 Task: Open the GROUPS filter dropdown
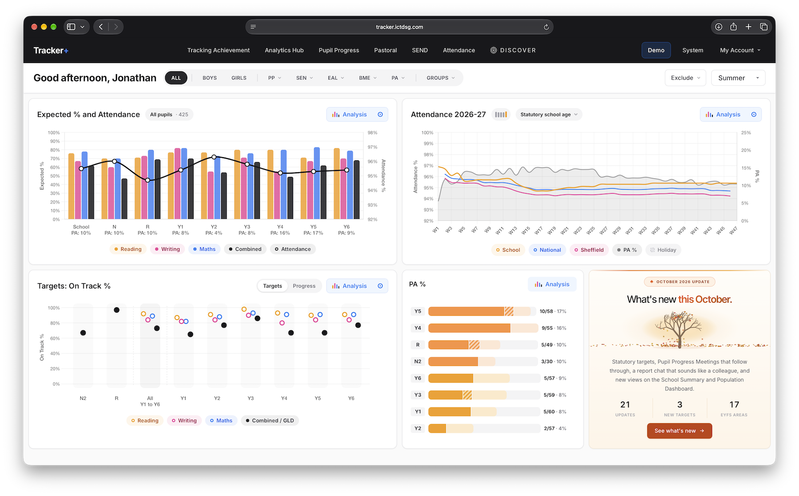pyautogui.click(x=441, y=78)
